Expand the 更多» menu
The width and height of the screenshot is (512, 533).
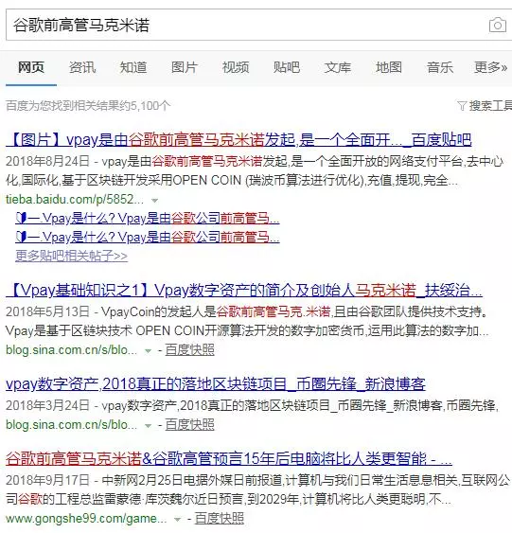(x=490, y=67)
